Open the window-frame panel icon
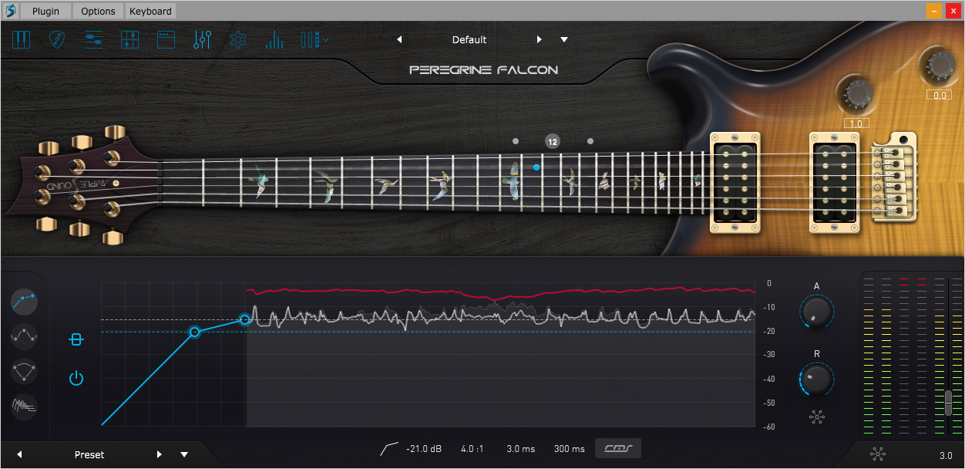 click(x=166, y=39)
